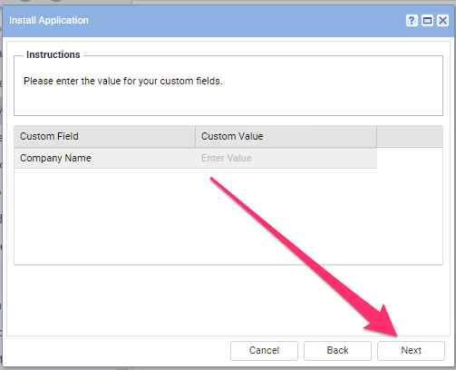This screenshot has width=456, height=370.
Task: Click the custom fields instruction sentence
Action: [123, 81]
